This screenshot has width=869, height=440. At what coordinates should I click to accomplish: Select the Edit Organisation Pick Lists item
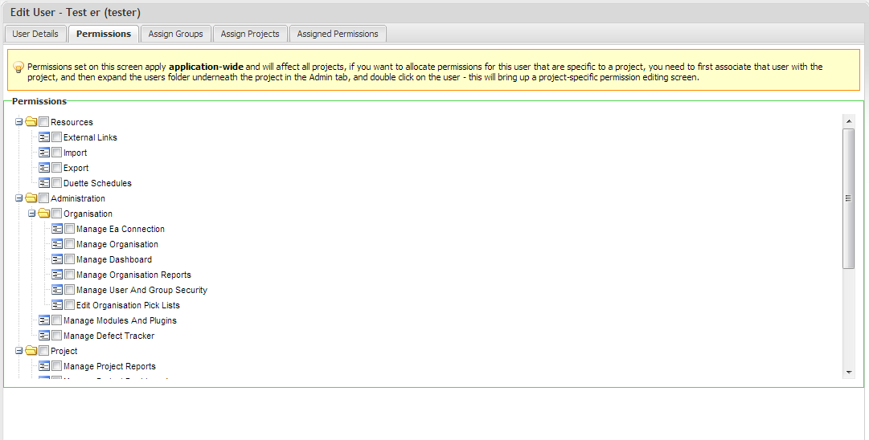coord(128,305)
